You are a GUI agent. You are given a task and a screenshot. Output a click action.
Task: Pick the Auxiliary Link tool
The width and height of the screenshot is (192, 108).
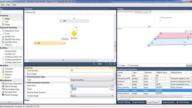coord(10,54)
